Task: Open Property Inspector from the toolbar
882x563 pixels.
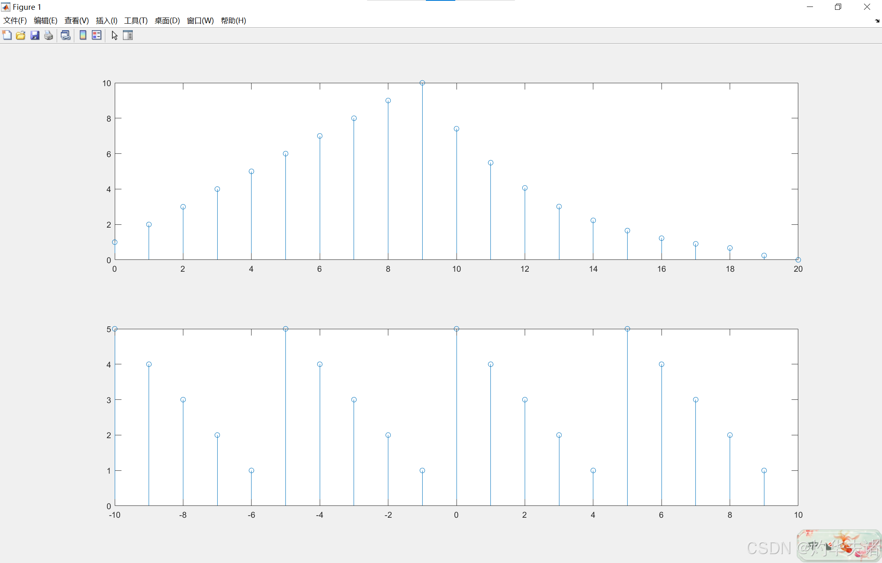Action: click(x=128, y=35)
